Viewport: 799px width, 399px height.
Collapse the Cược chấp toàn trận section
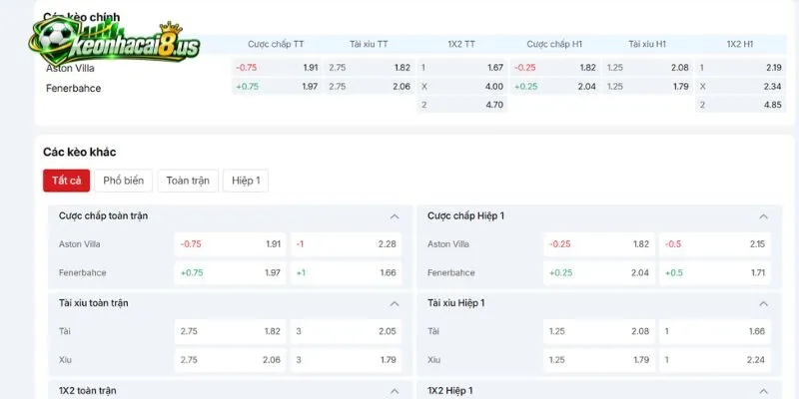[395, 216]
